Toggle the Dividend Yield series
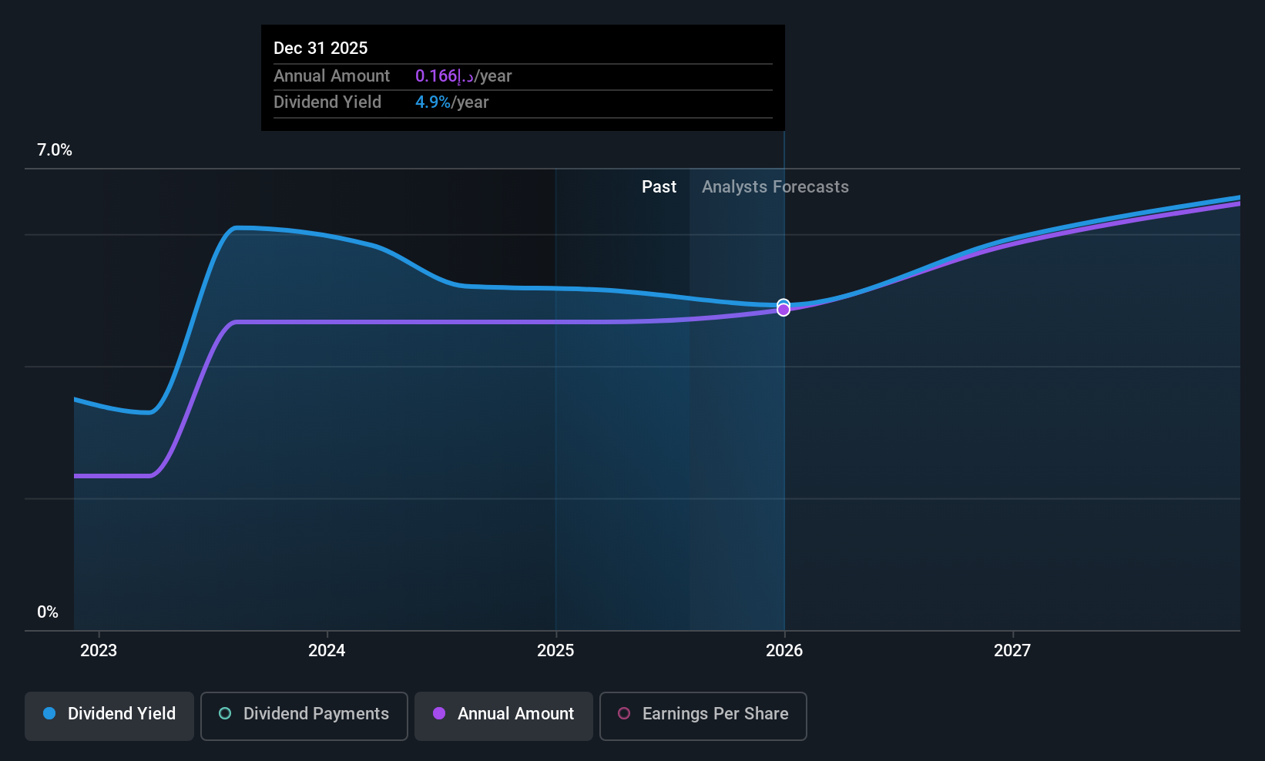The image size is (1265, 761). point(109,716)
